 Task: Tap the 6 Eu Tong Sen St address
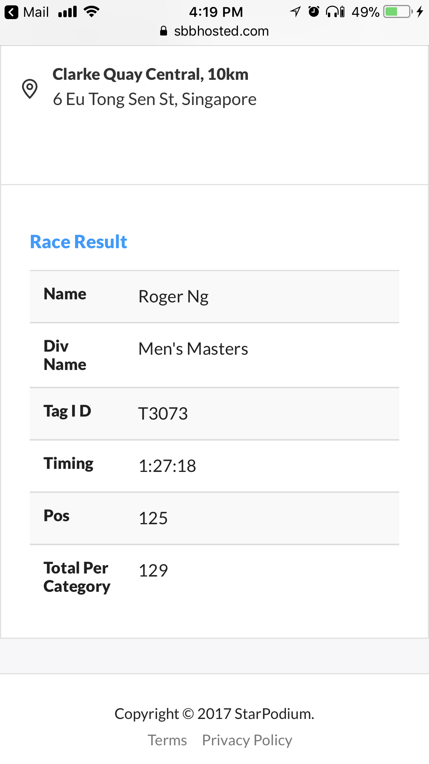point(154,99)
